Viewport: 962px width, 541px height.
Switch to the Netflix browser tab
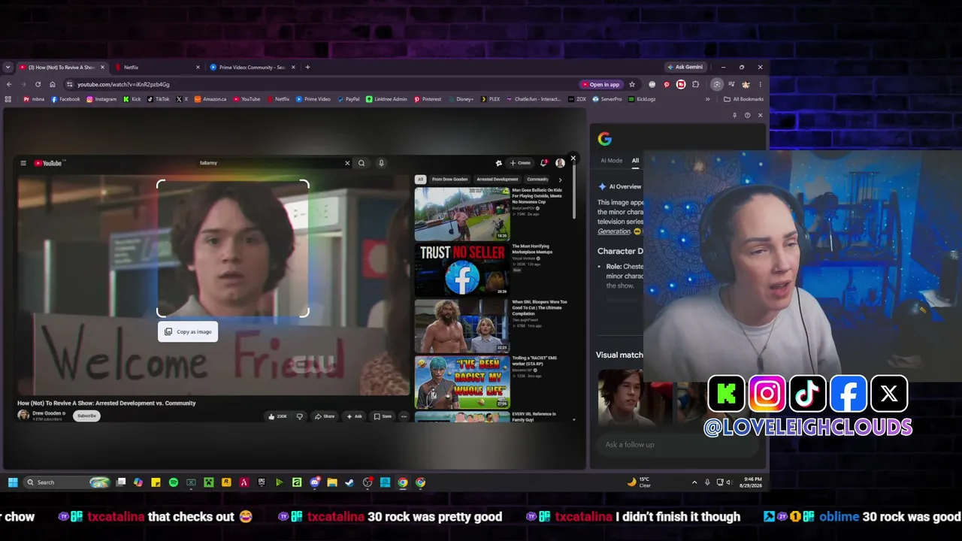pos(156,67)
